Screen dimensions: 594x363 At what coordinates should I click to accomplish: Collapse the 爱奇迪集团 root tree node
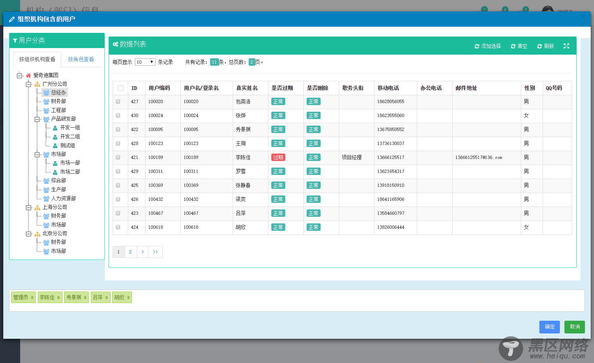(19, 76)
